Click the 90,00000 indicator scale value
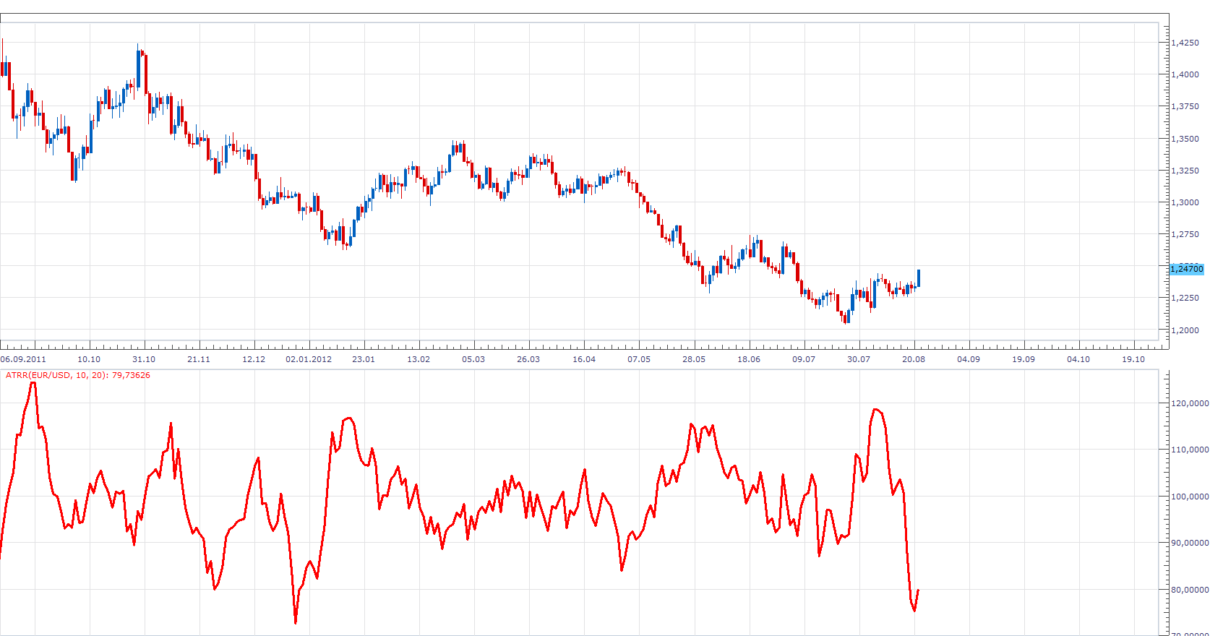The image size is (1210, 636). coord(1190,543)
